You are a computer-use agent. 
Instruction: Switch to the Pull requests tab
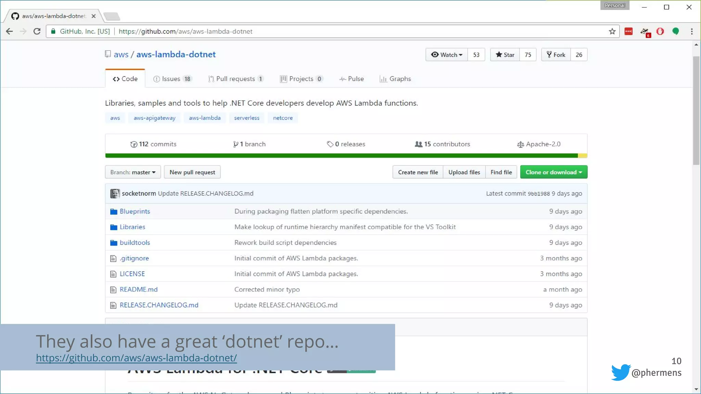[x=236, y=79]
